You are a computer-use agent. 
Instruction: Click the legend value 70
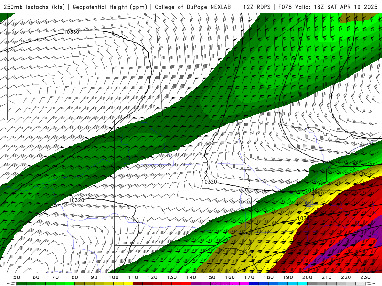tap(55, 277)
